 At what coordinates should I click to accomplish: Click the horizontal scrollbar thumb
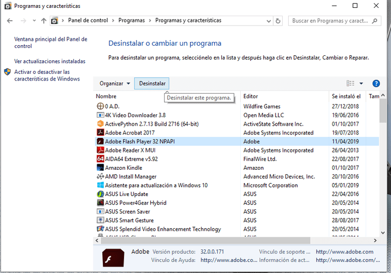205,241
